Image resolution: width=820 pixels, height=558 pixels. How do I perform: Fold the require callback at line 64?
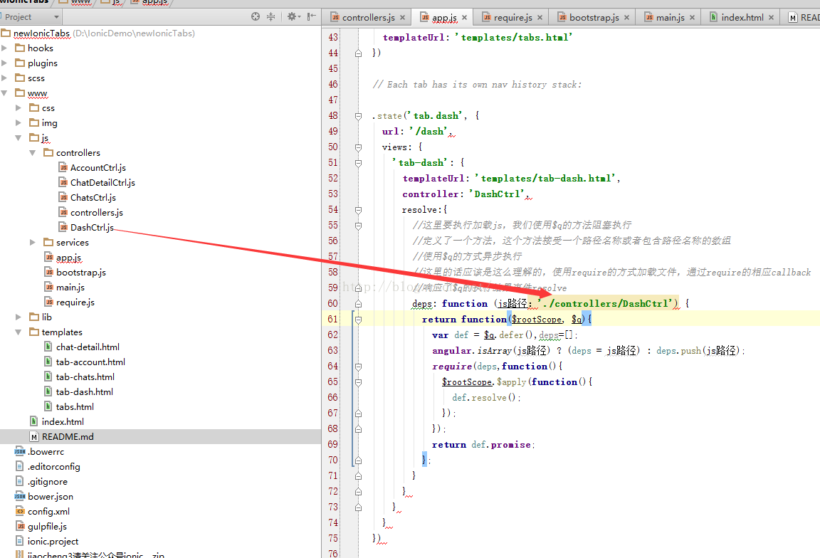tap(358, 367)
